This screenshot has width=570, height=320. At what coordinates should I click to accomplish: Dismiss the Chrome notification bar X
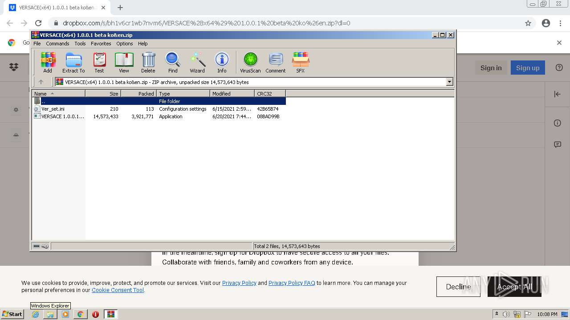click(559, 43)
